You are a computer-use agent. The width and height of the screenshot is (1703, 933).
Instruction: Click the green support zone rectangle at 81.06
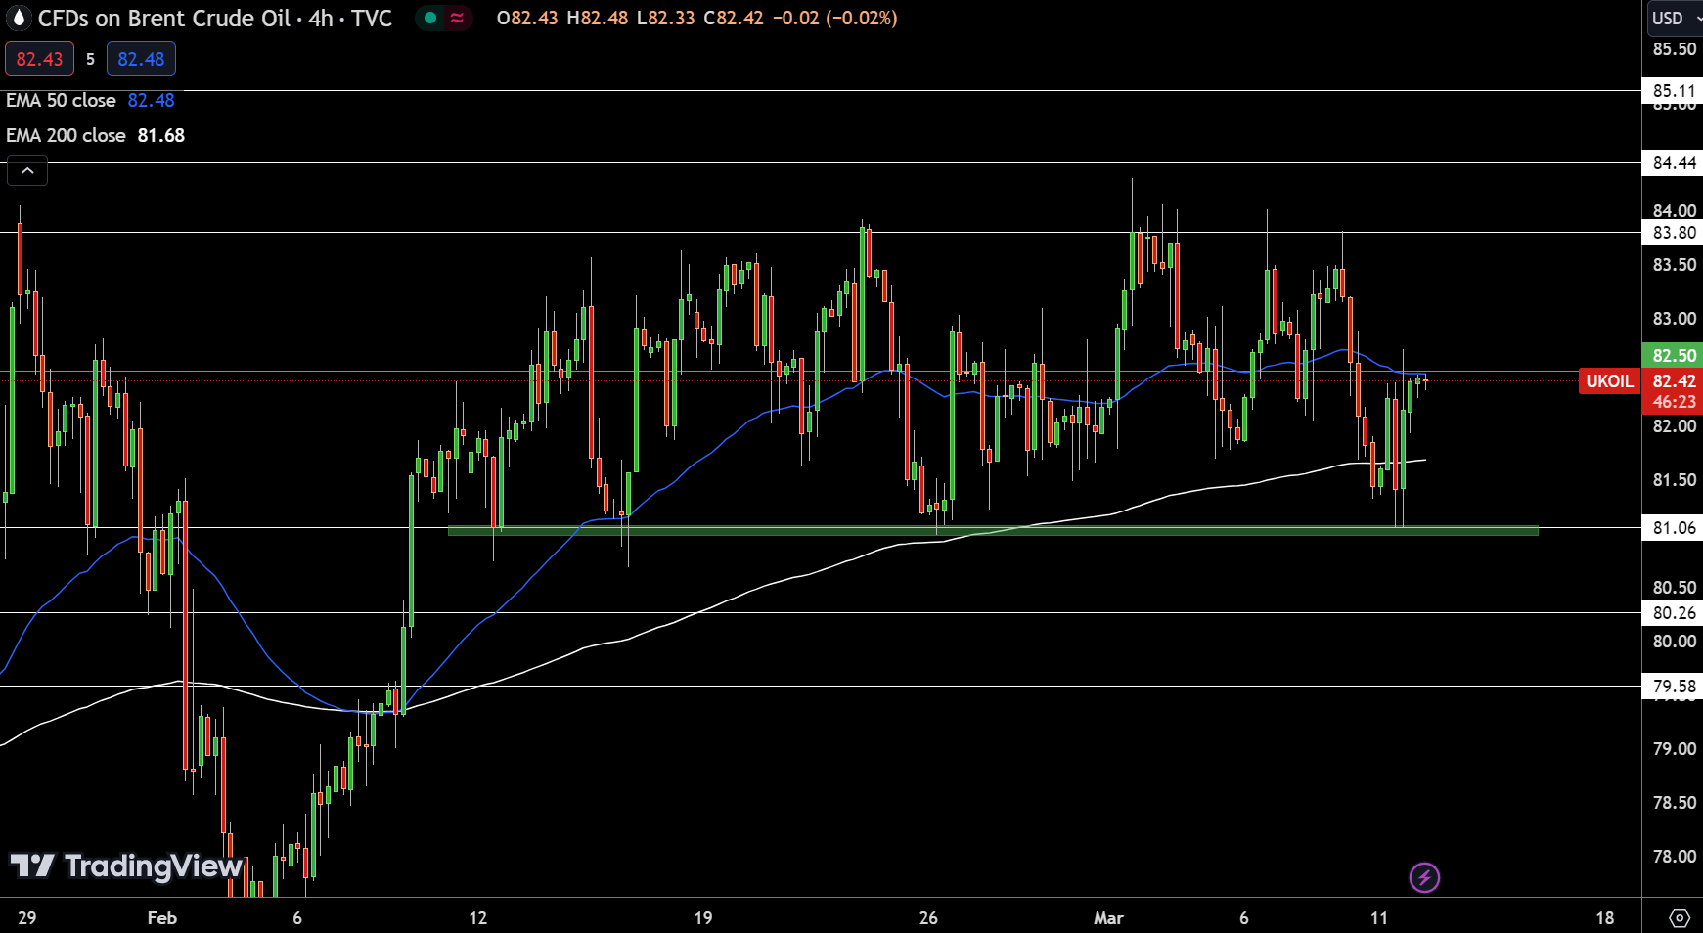coord(993,531)
